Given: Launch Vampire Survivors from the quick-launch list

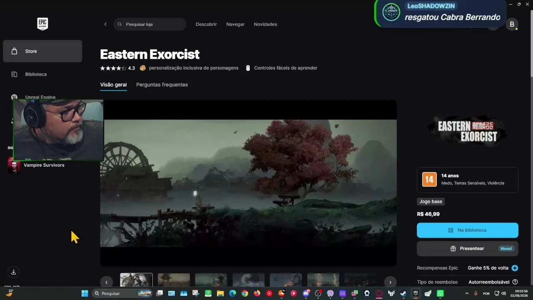Looking at the screenshot, I should coord(44,165).
